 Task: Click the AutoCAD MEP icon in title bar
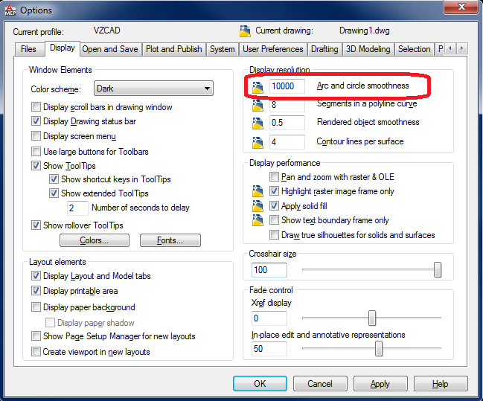pos(10,10)
